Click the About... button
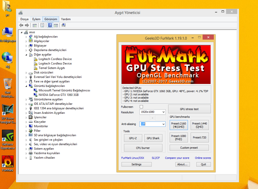258x189 pixels. [x=182, y=164]
